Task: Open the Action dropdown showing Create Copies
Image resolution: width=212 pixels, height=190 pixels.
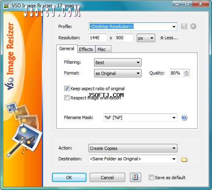Action: tap(133, 148)
